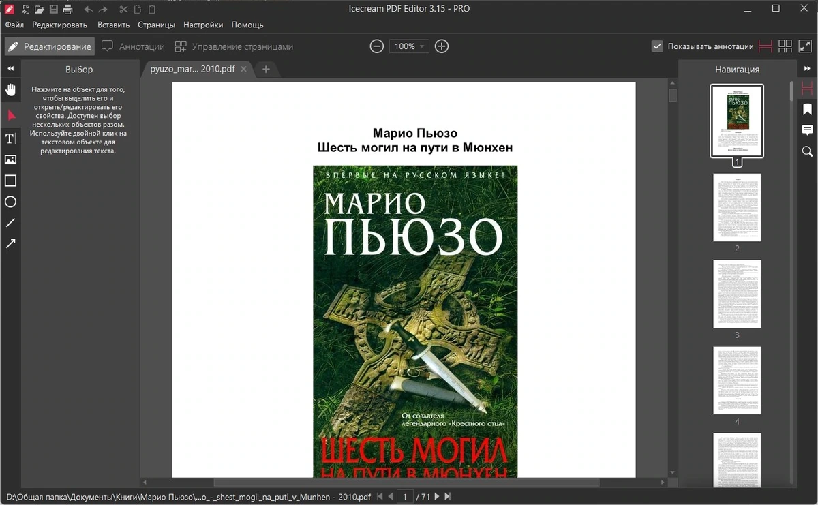
Task: Choose the Text tool
Action: [x=10, y=138]
